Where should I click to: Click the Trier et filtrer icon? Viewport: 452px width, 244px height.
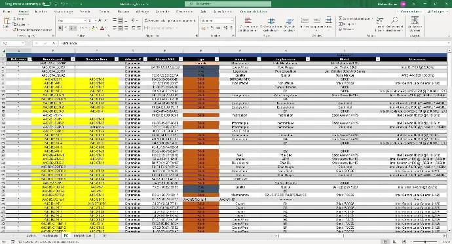click(x=381, y=24)
